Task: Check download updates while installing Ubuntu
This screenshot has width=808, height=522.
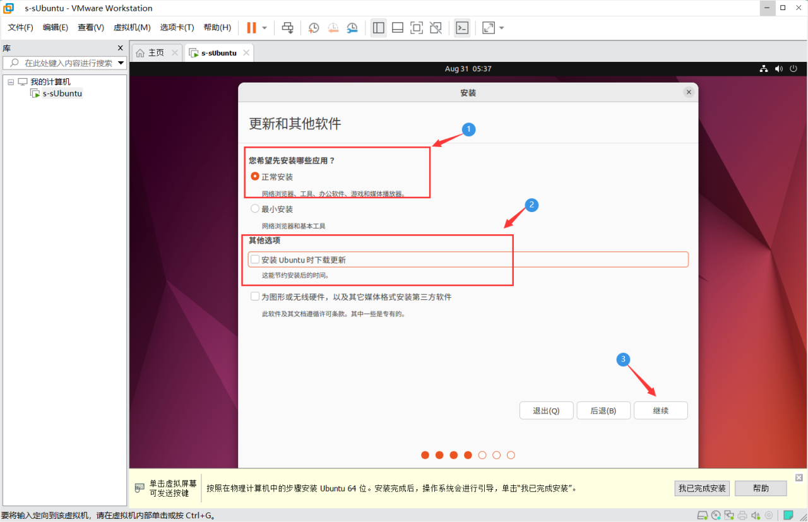Action: pos(255,259)
